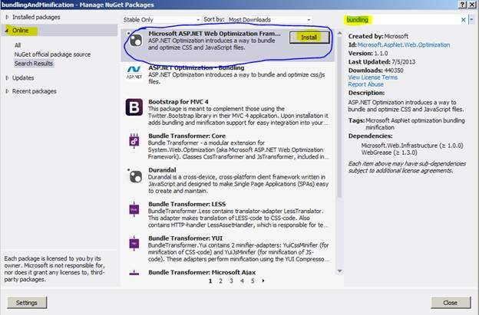Select Search Results in the tree
Screen dimensions: 479x315
[34, 64]
